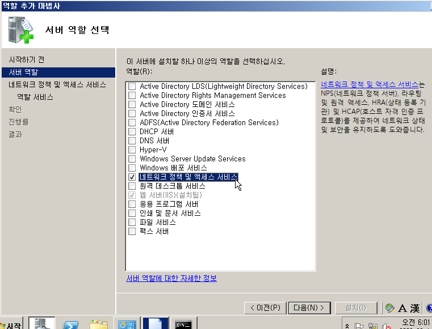Click the system clock 오전 6:01

pos(416,322)
